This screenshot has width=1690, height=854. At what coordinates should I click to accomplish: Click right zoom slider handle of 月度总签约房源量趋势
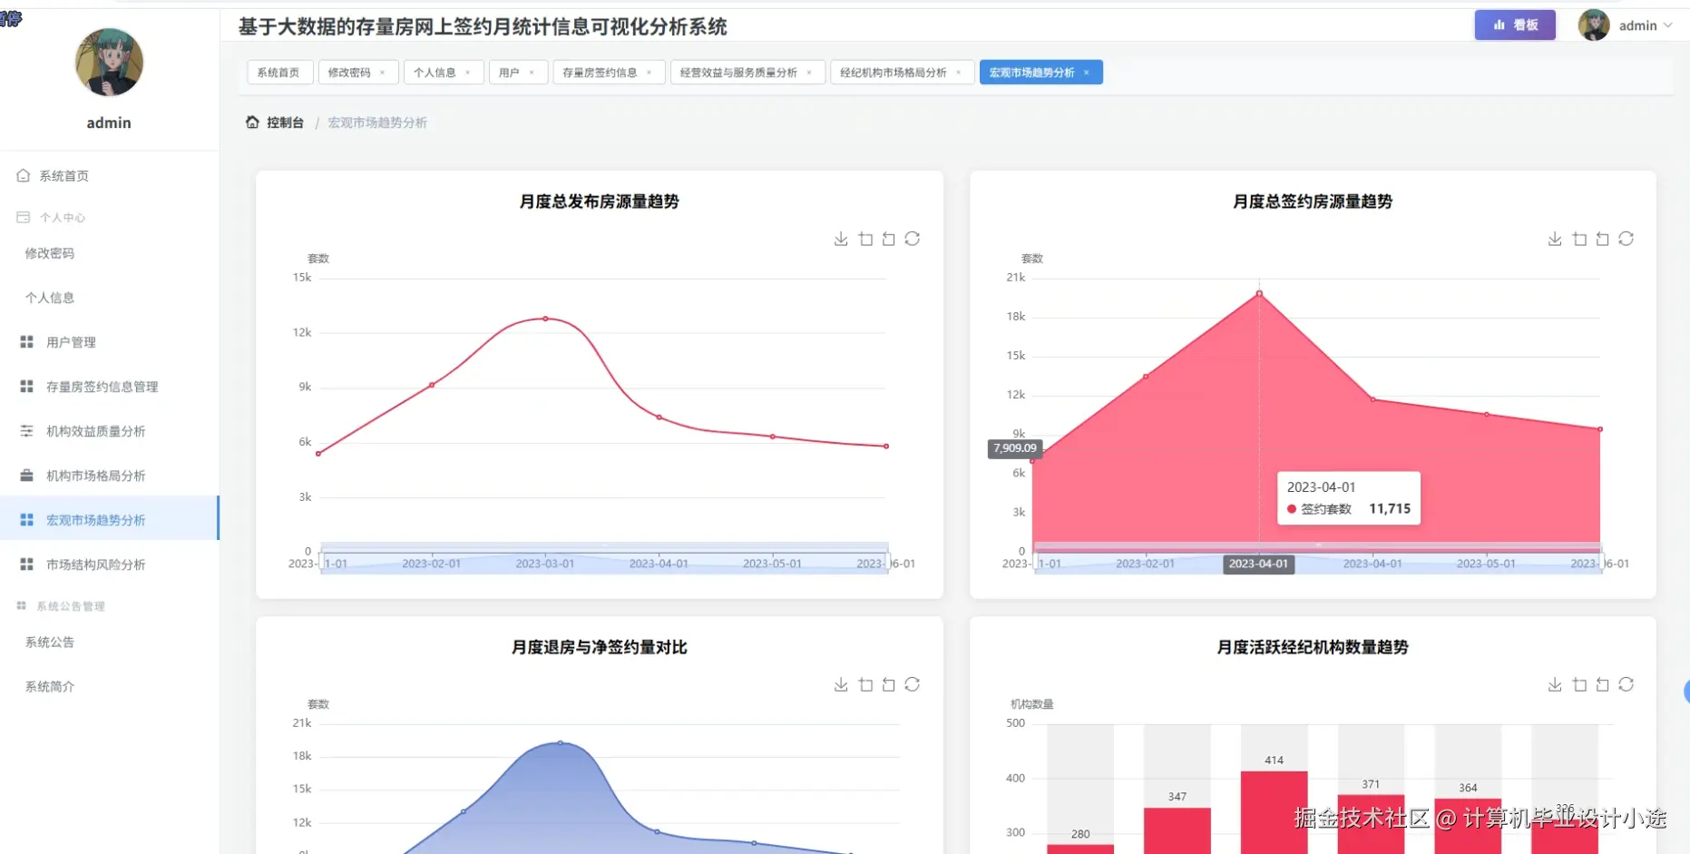(1602, 564)
